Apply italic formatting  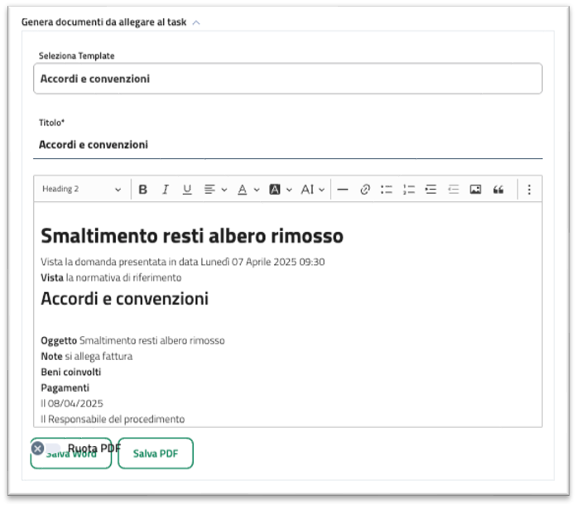tap(165, 190)
